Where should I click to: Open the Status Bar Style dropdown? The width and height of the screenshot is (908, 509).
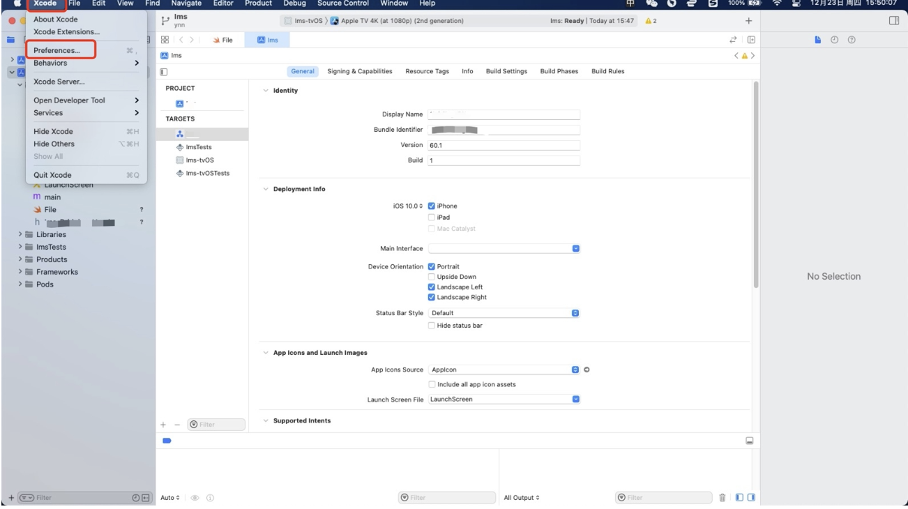(x=504, y=313)
